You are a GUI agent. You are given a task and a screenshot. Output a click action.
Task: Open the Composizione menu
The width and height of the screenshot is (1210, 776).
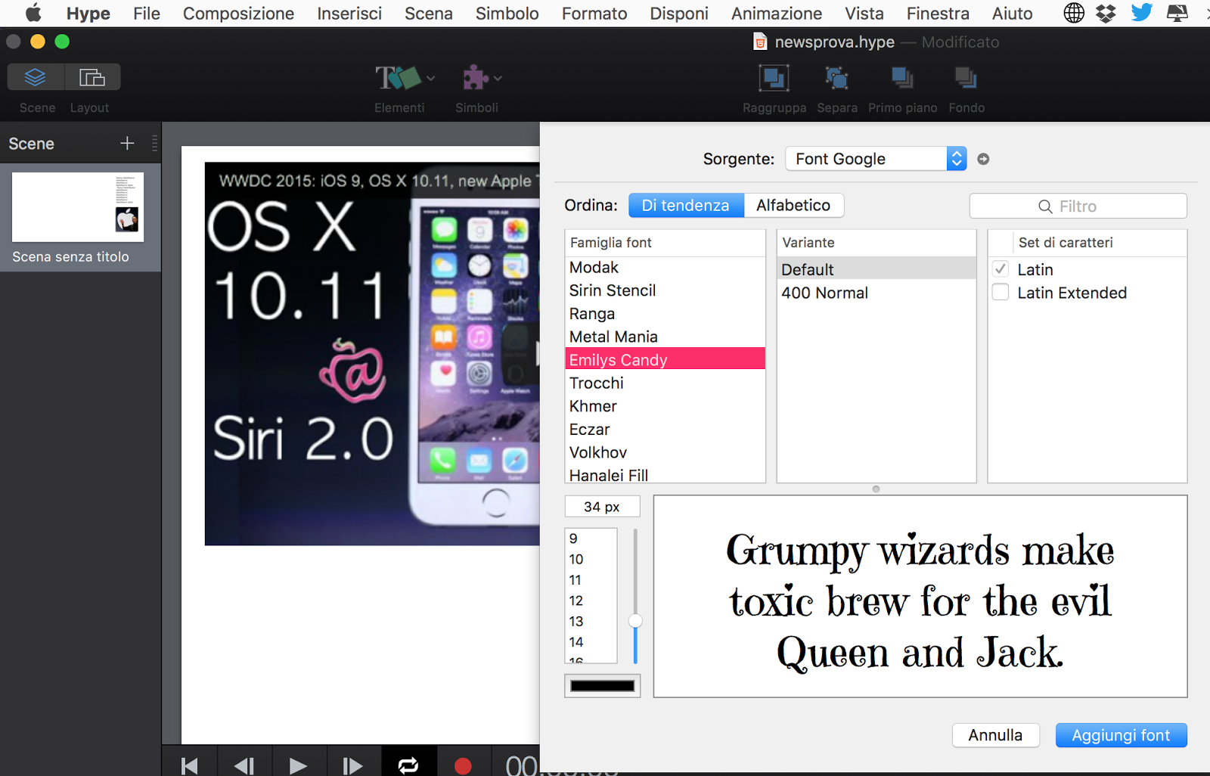(238, 13)
